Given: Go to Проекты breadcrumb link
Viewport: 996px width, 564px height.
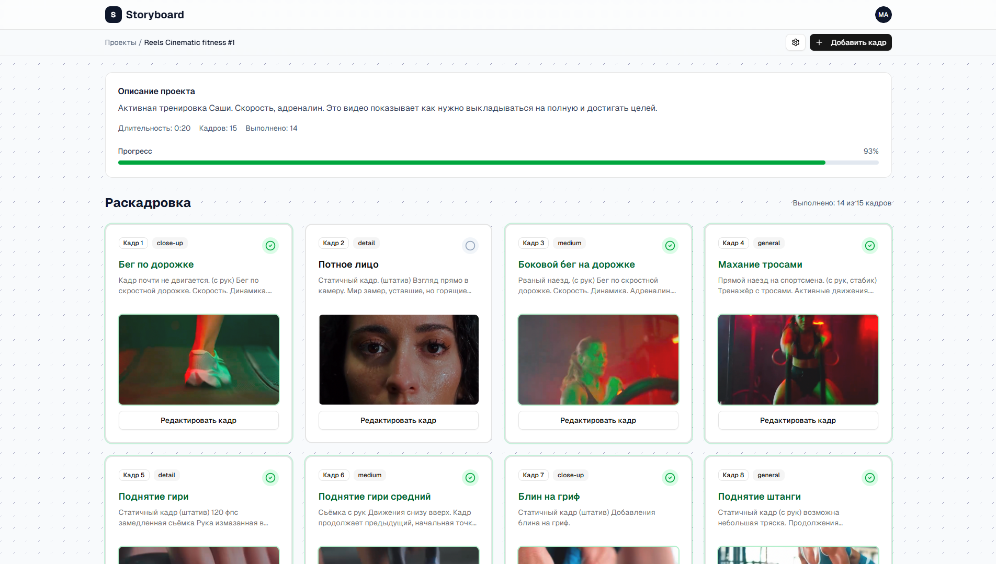Looking at the screenshot, I should point(120,42).
